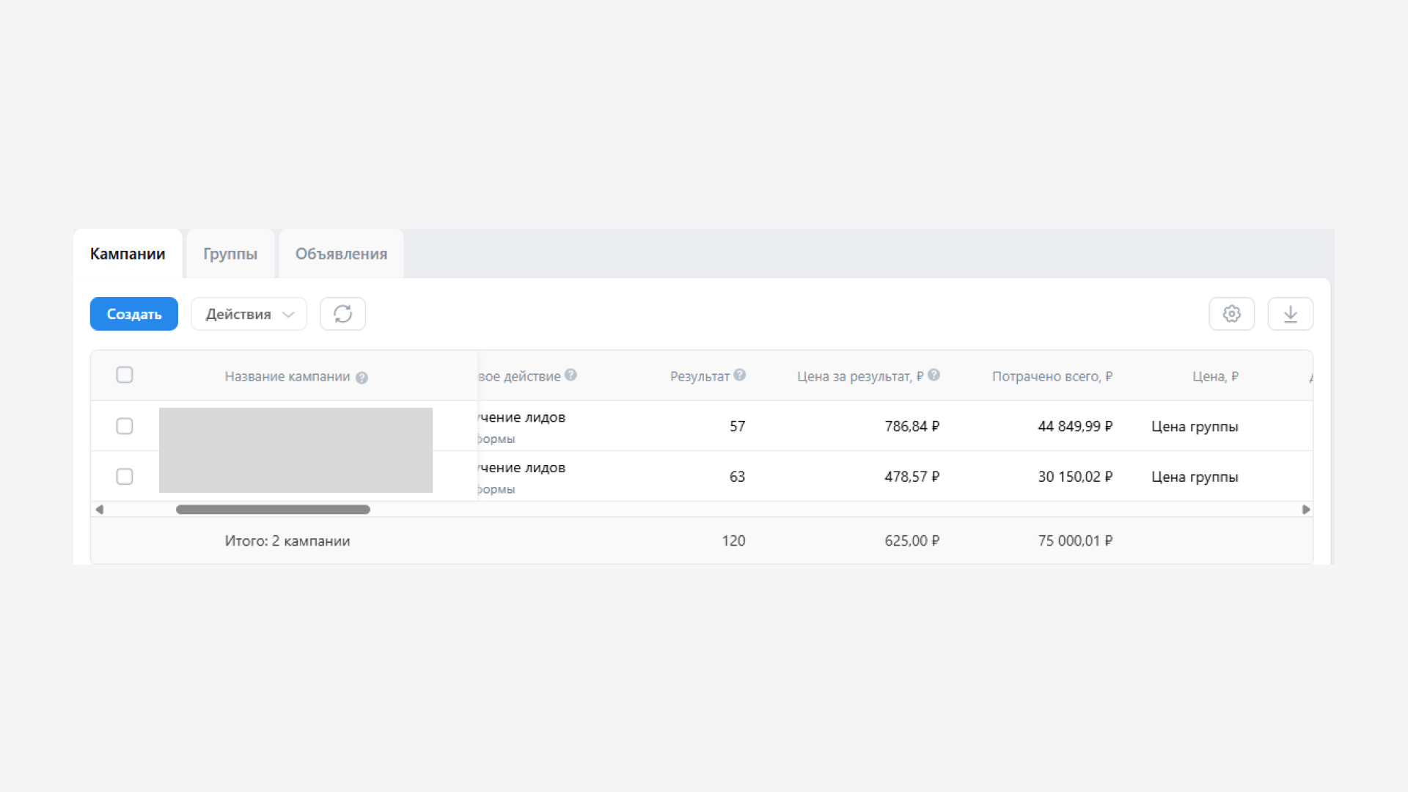This screenshot has height=792, width=1408.
Task: Switch to the Группы tab
Action: pyautogui.click(x=230, y=254)
